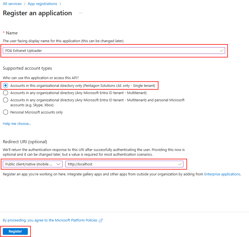The image size is (249, 237).
Task: Click the Register an application heading
Action: coord(37,13)
